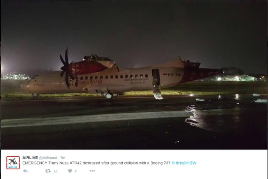This screenshot has width=268, height=179.
Task: View the 26 retweets count
Action: 55,171
